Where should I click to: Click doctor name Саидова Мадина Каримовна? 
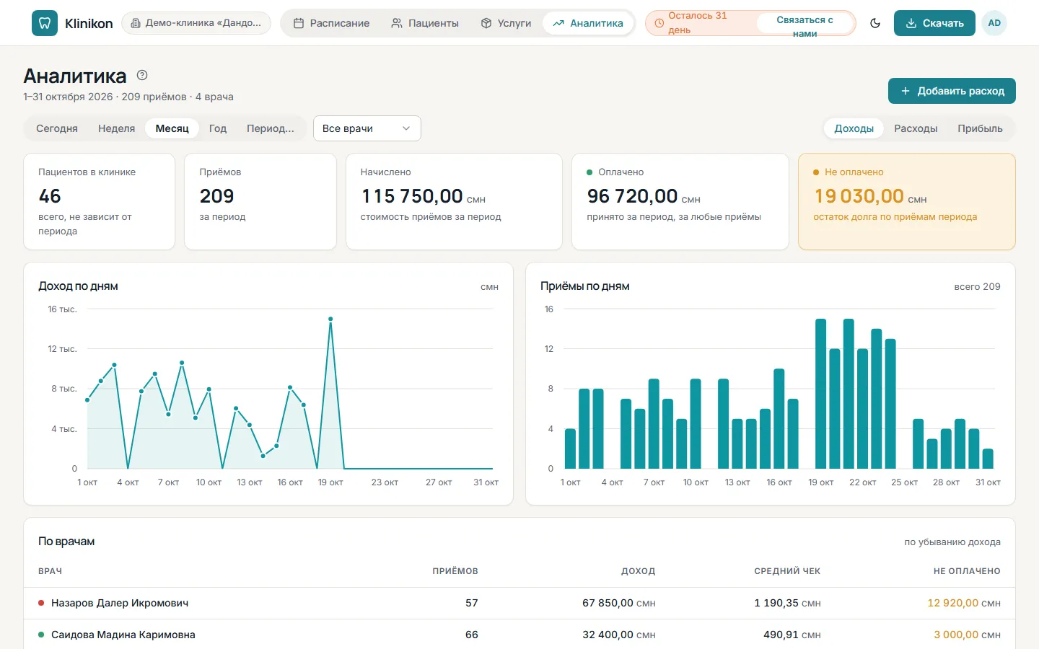coord(123,635)
